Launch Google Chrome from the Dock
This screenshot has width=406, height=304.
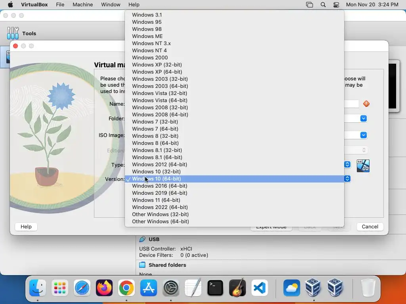click(126, 288)
